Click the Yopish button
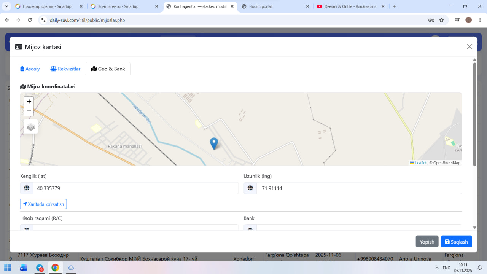The image size is (487, 274). [x=427, y=242]
